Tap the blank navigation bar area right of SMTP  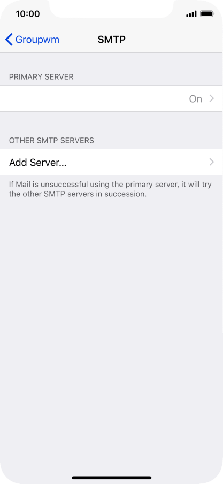pyautogui.click(x=173, y=40)
